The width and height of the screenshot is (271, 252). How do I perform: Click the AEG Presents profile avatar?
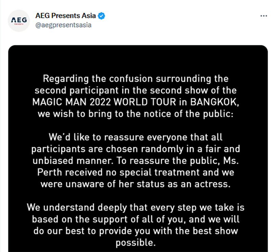pos(19,21)
